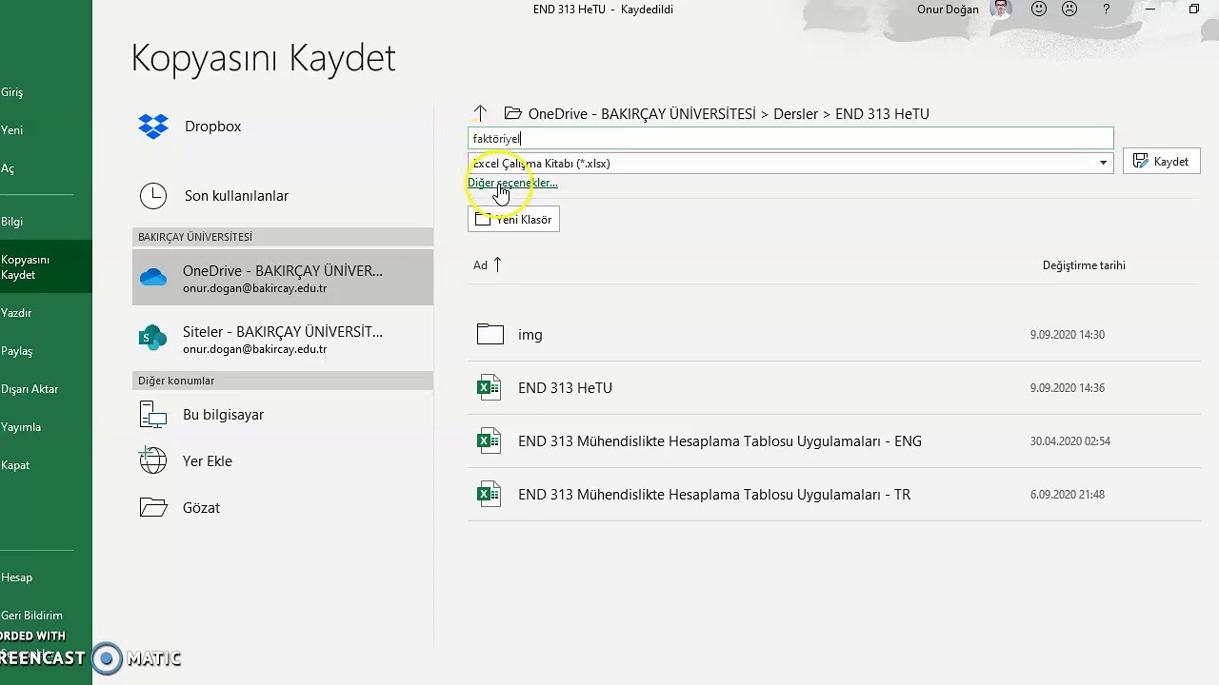Click the img folder icon

coord(490,334)
